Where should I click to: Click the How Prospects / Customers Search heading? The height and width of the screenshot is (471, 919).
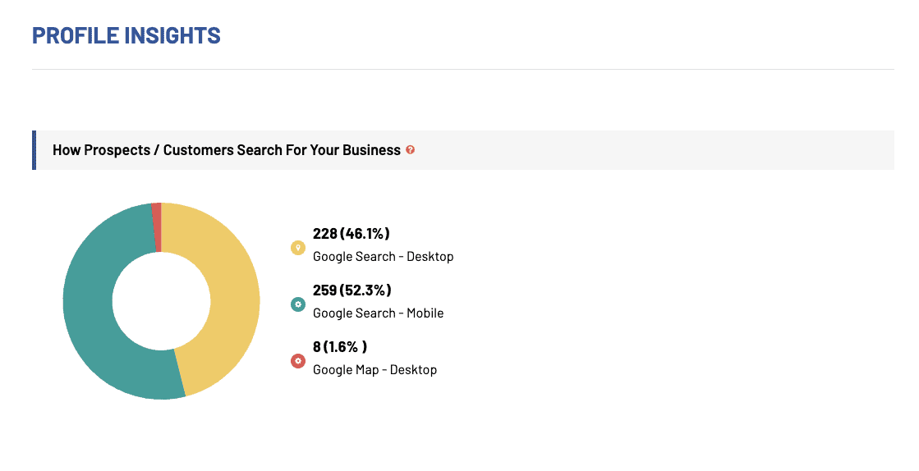pyautogui.click(x=226, y=150)
